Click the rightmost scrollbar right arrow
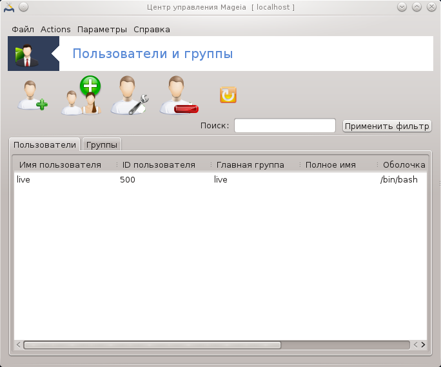Viewport: 441px width, 367px height. coord(424,345)
